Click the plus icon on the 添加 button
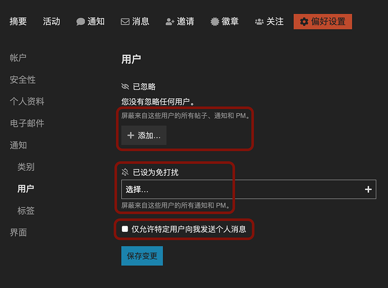The image size is (388, 288). click(130, 135)
